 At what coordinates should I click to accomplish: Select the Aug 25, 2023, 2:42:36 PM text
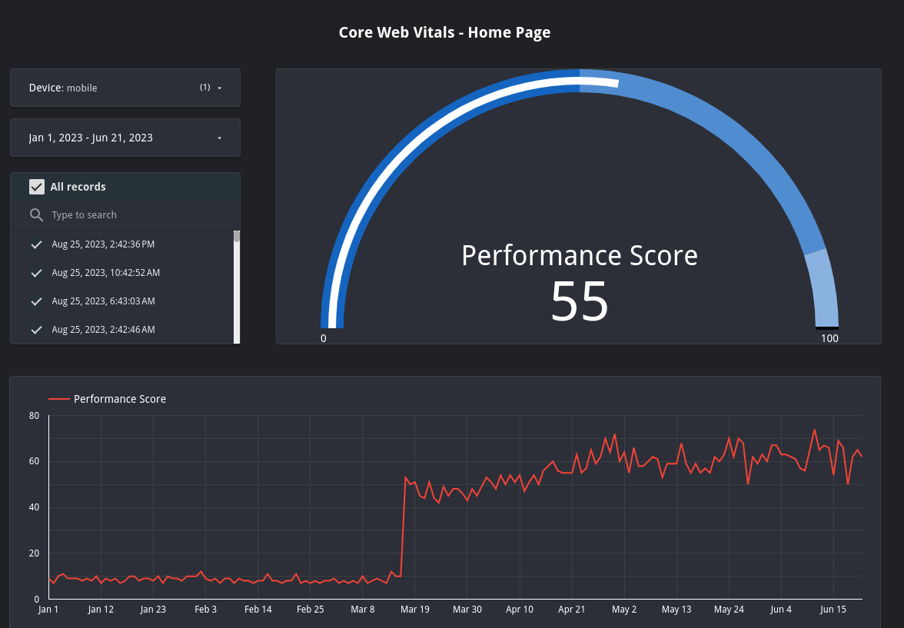click(103, 244)
